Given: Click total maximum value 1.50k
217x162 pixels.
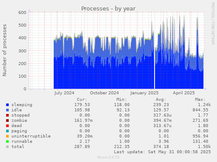Looking at the screenshot, I should [x=204, y=147].
